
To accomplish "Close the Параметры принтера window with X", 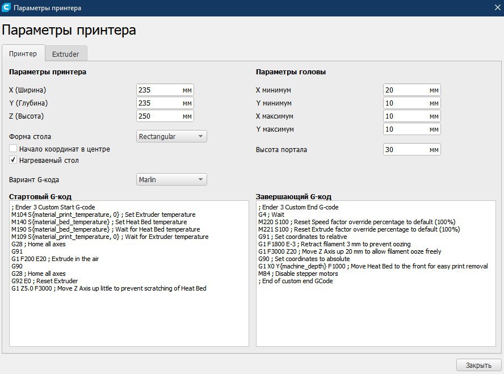I will [498, 7].
